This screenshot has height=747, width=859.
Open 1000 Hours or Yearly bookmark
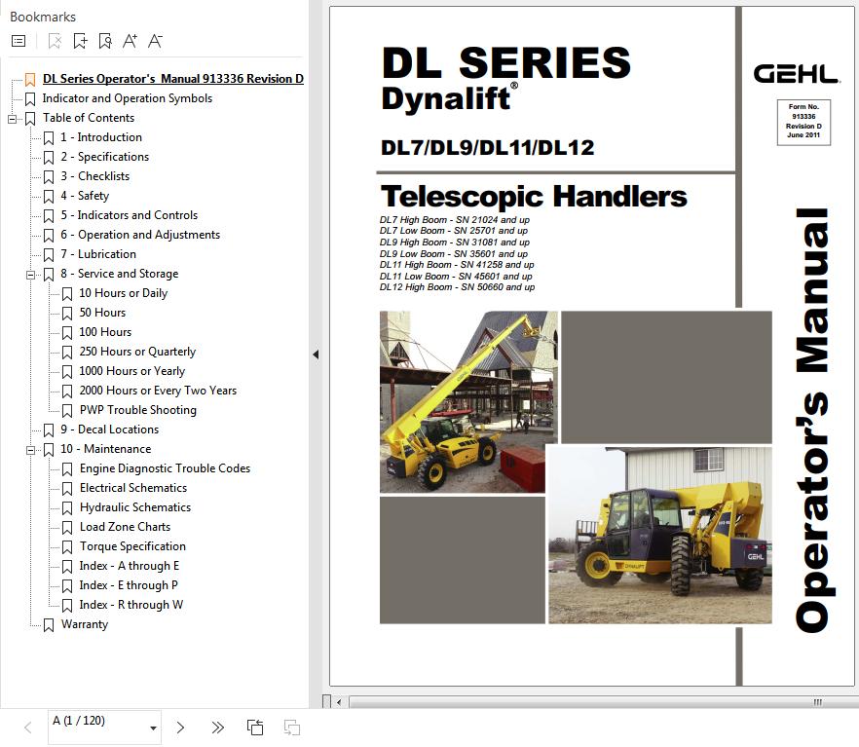point(132,371)
